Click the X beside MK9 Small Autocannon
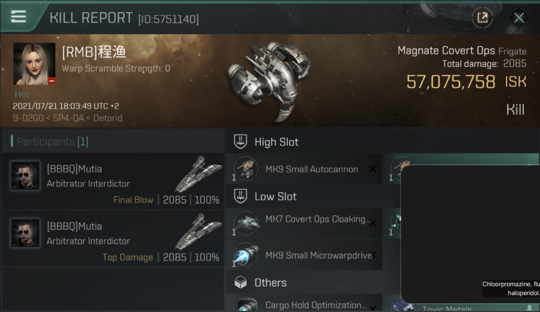This screenshot has width=540, height=312. coord(373,169)
